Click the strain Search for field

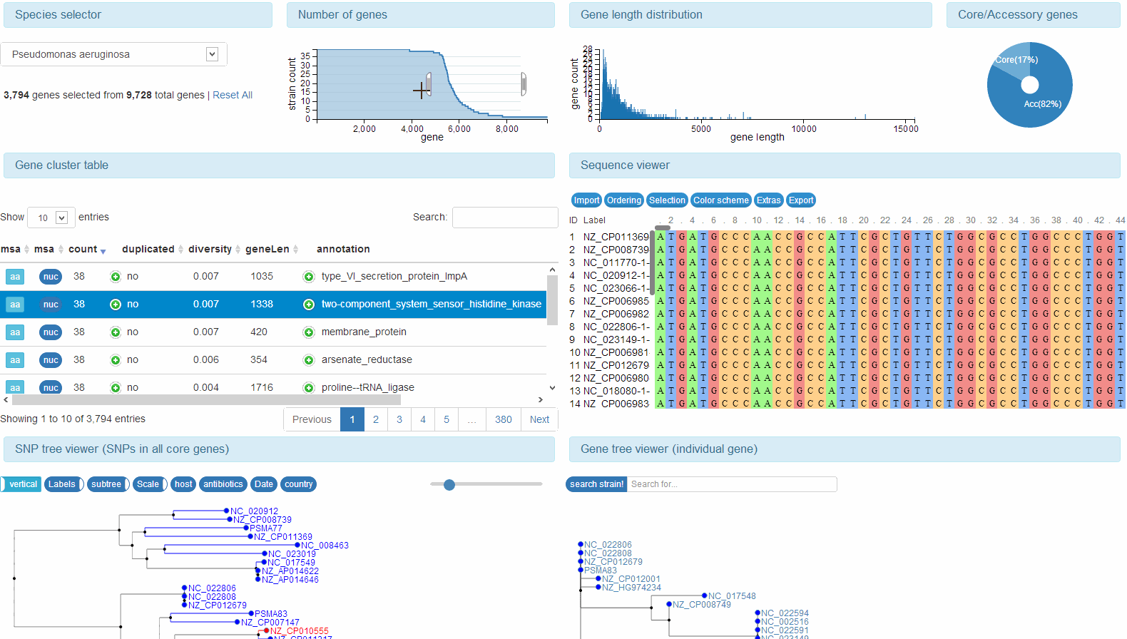point(732,484)
